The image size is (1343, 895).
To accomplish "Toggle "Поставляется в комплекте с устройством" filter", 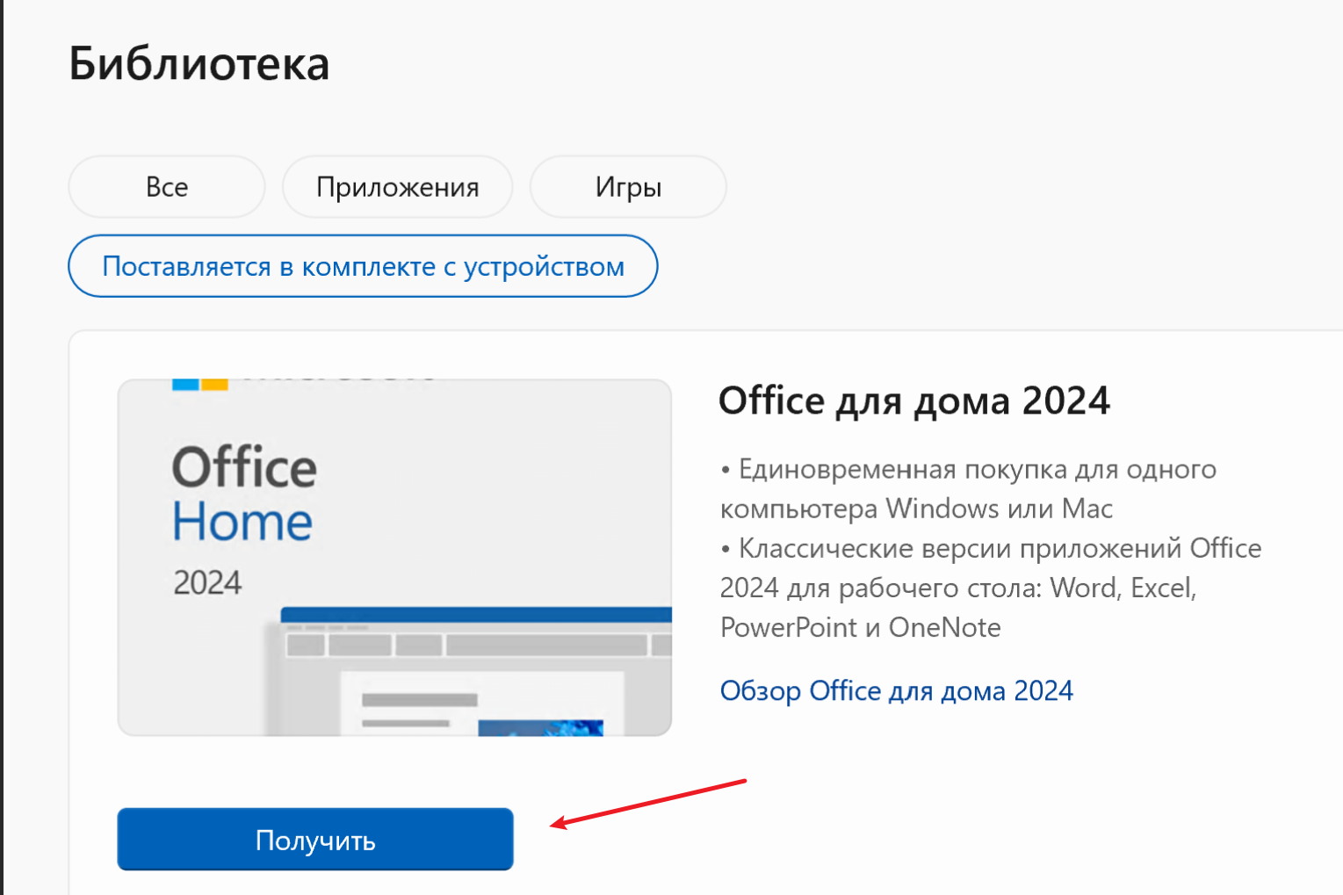I will (363, 266).
